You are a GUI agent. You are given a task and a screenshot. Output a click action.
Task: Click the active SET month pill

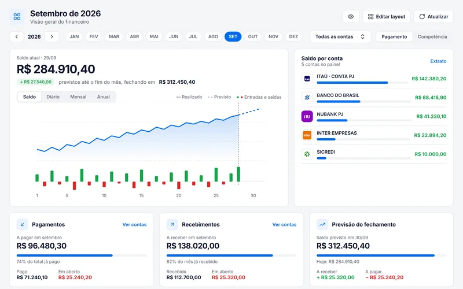point(233,36)
